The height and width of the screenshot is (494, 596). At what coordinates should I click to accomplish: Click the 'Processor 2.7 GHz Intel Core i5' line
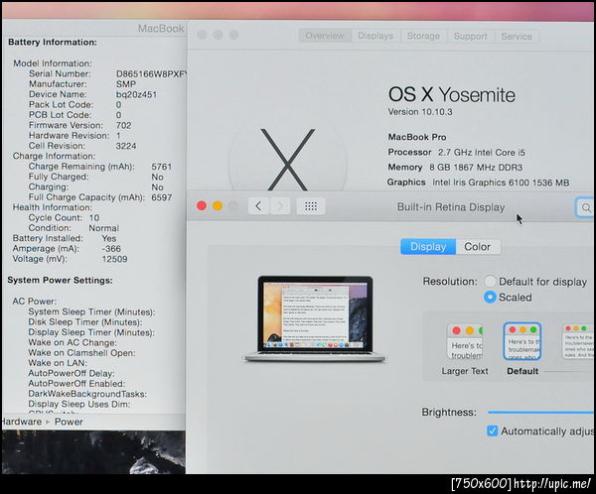(456, 152)
